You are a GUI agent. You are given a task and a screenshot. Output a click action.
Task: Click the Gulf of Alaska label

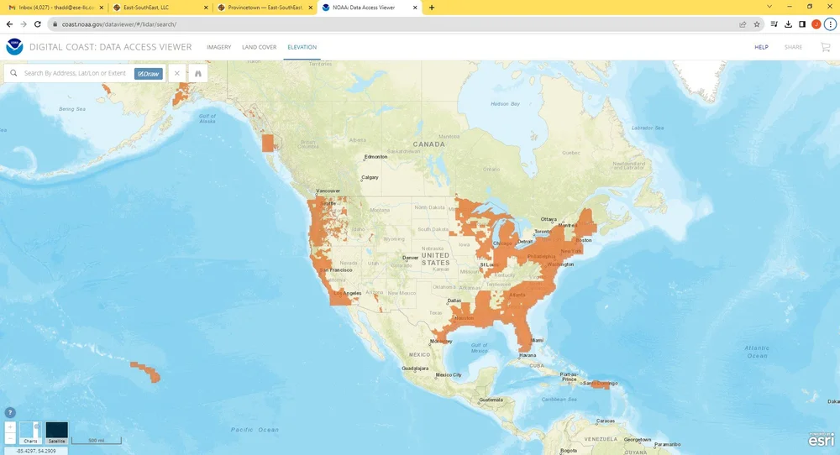coord(207,118)
